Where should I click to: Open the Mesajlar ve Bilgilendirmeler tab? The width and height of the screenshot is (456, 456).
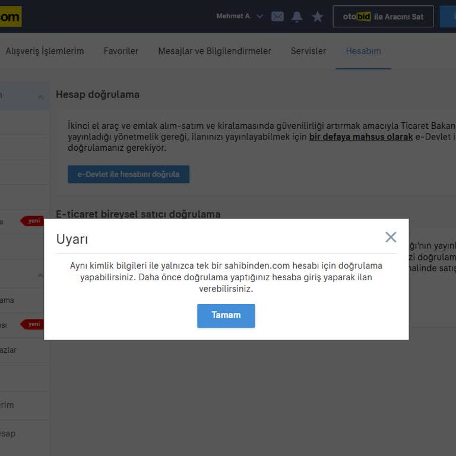coord(214,51)
